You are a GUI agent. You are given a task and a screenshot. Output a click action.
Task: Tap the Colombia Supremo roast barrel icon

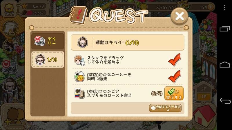pyautogui.click(x=79, y=93)
